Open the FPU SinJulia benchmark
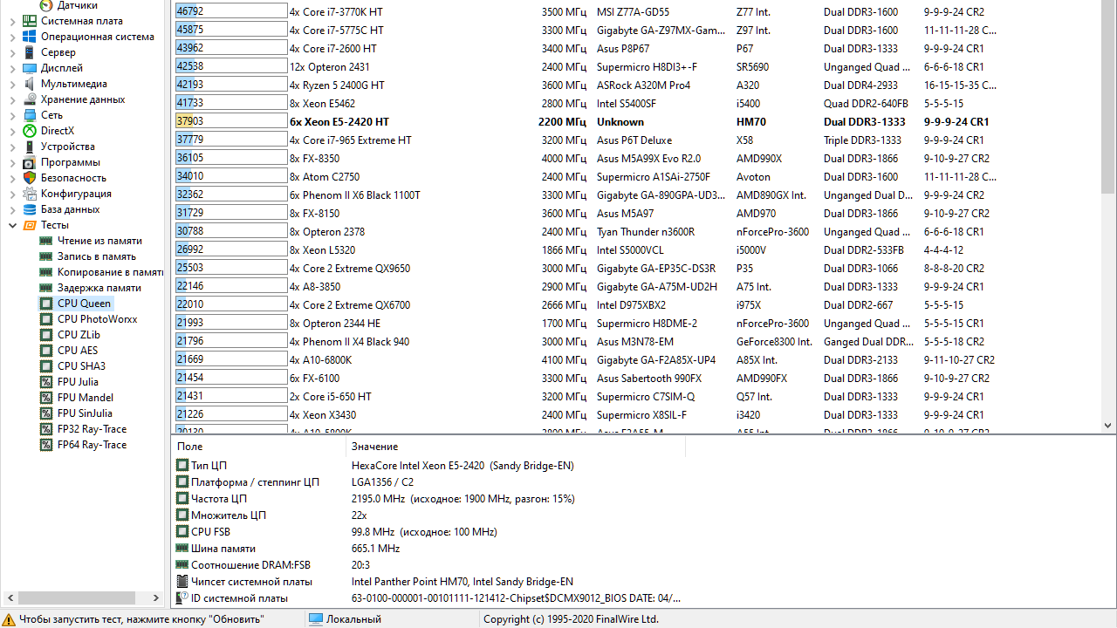The width and height of the screenshot is (1117, 628). point(85,413)
